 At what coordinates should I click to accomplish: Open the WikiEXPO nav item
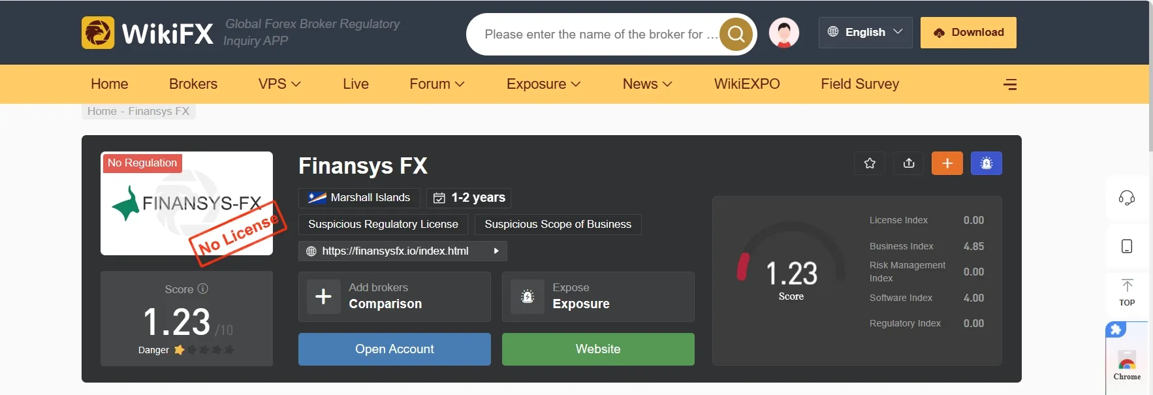click(x=747, y=84)
